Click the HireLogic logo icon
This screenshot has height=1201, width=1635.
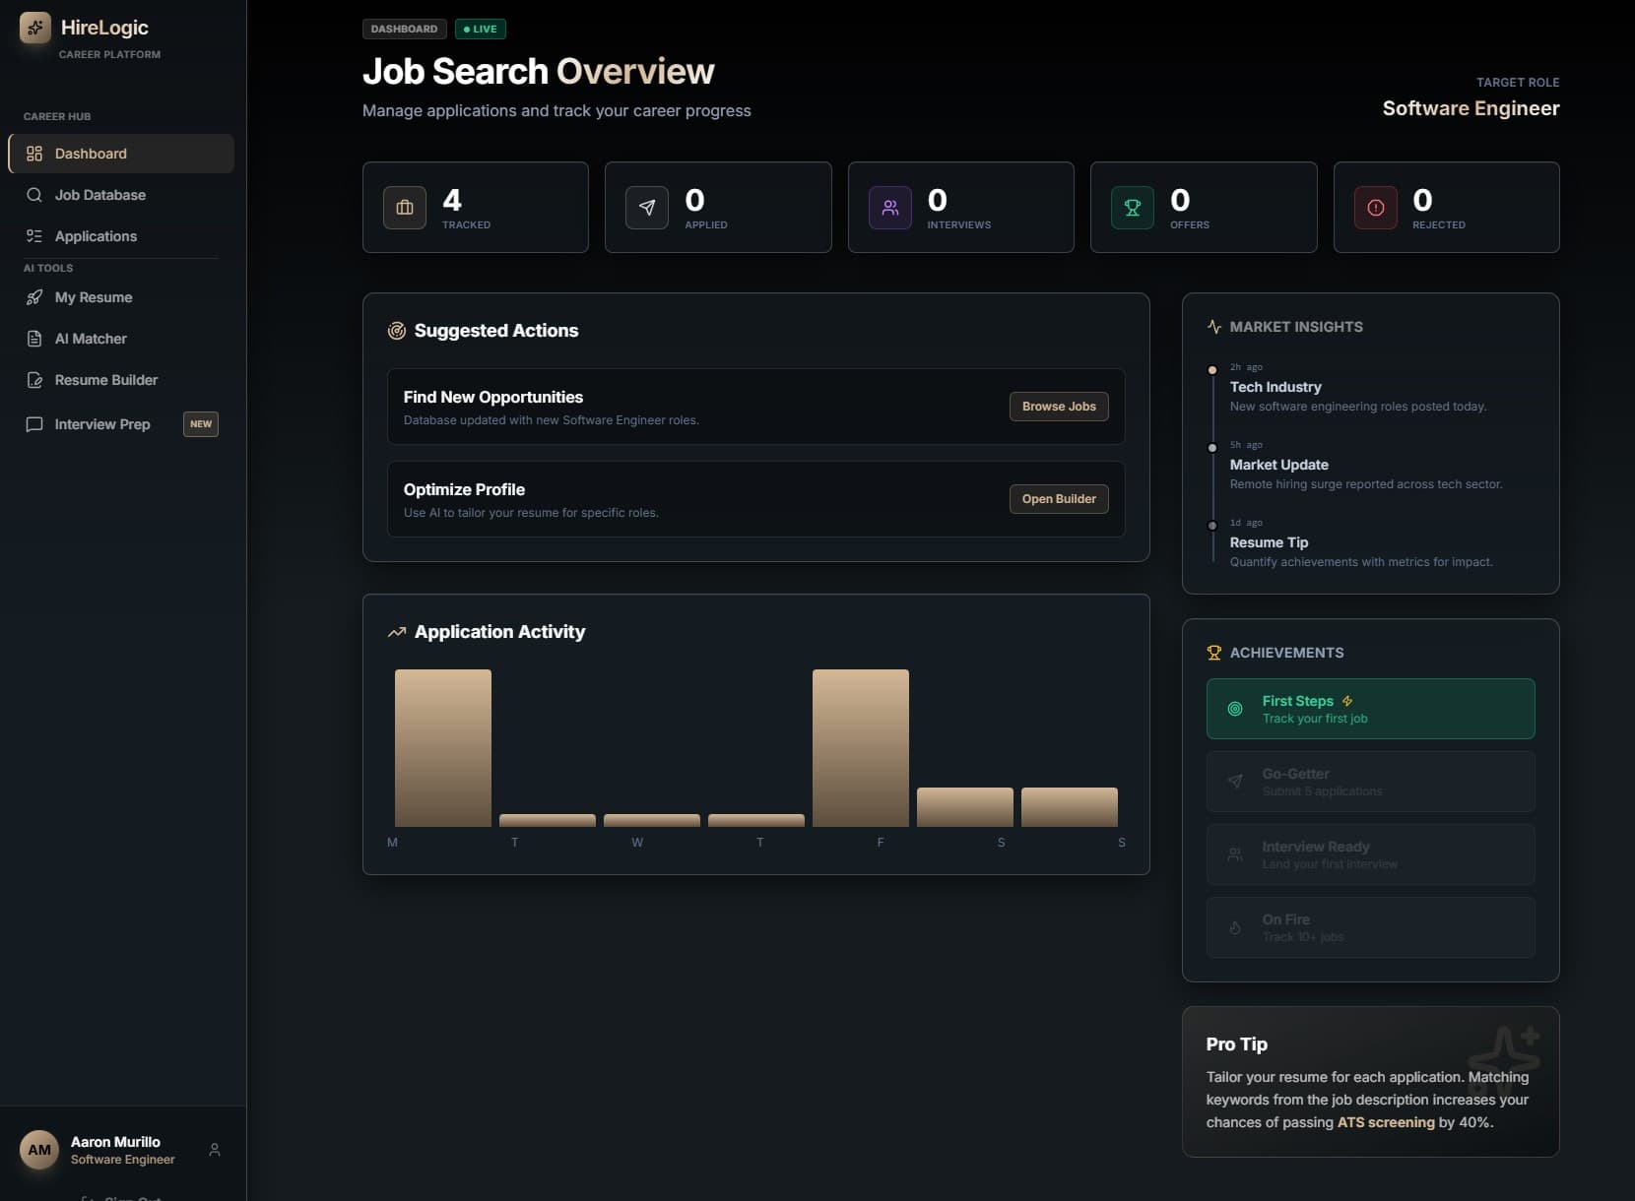click(35, 28)
